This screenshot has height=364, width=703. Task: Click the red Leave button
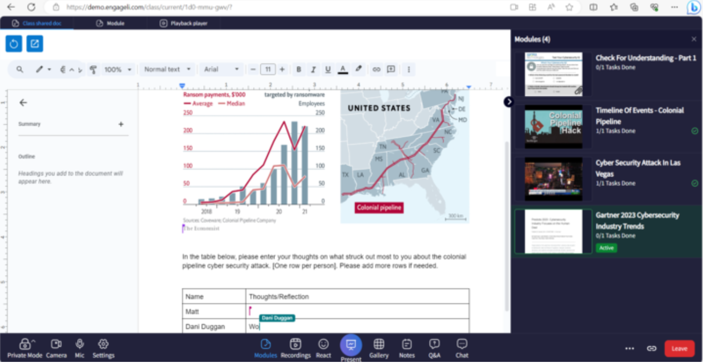tap(679, 348)
